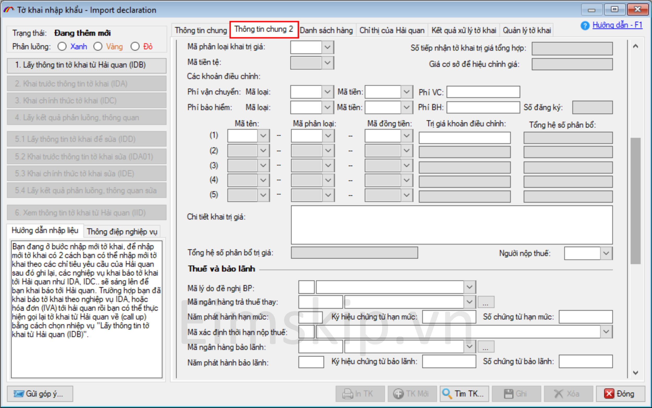Image resolution: width=652 pixels, height=408 pixels.
Task: Open Mã xác định thời hạn nộp thuế dropdown
Action: [606, 332]
